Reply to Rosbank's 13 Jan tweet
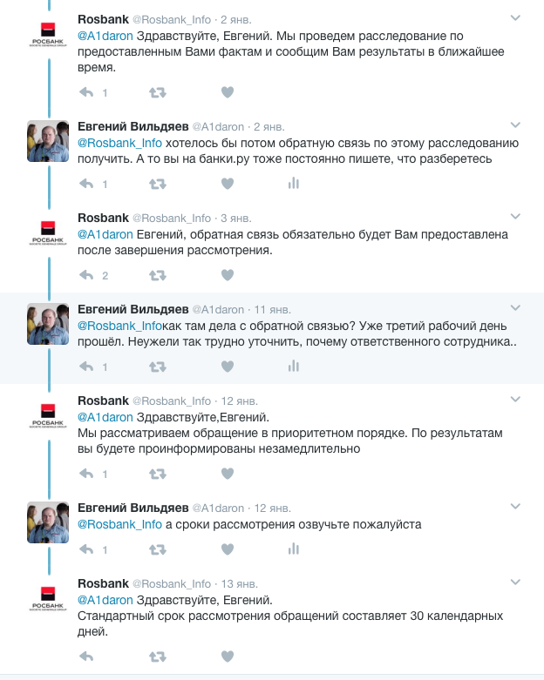The height and width of the screenshot is (680, 544). [86, 657]
